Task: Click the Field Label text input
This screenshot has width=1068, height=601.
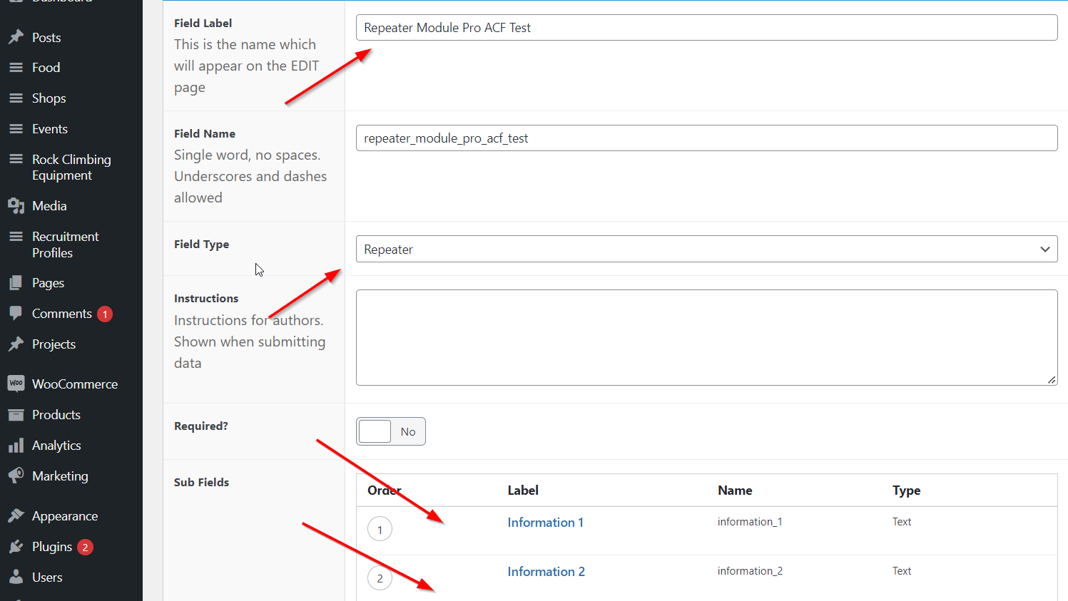Action: pyautogui.click(x=706, y=28)
